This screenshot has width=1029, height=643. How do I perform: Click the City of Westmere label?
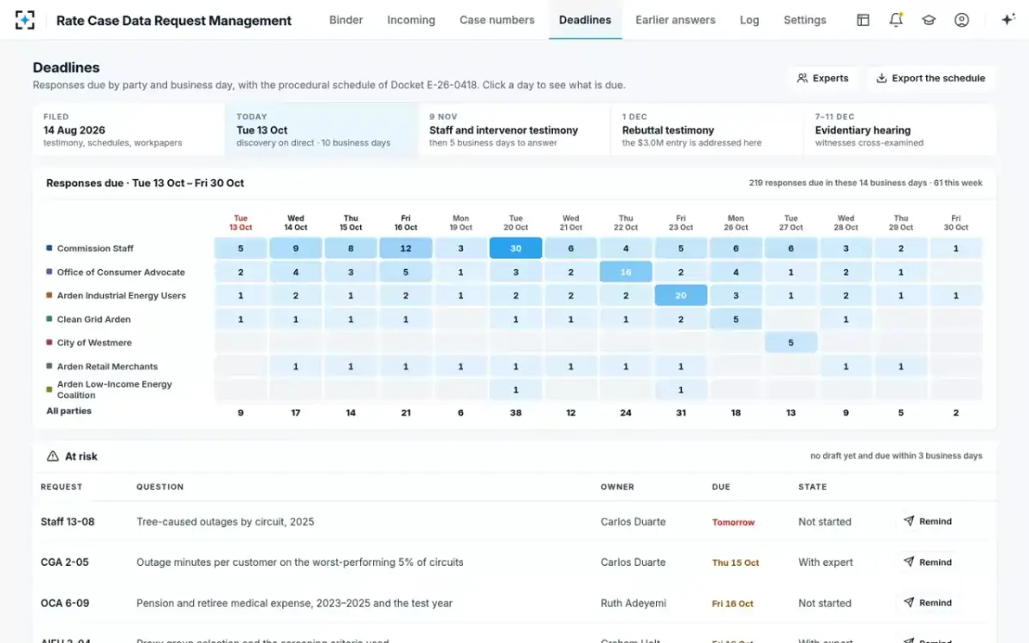(x=93, y=342)
